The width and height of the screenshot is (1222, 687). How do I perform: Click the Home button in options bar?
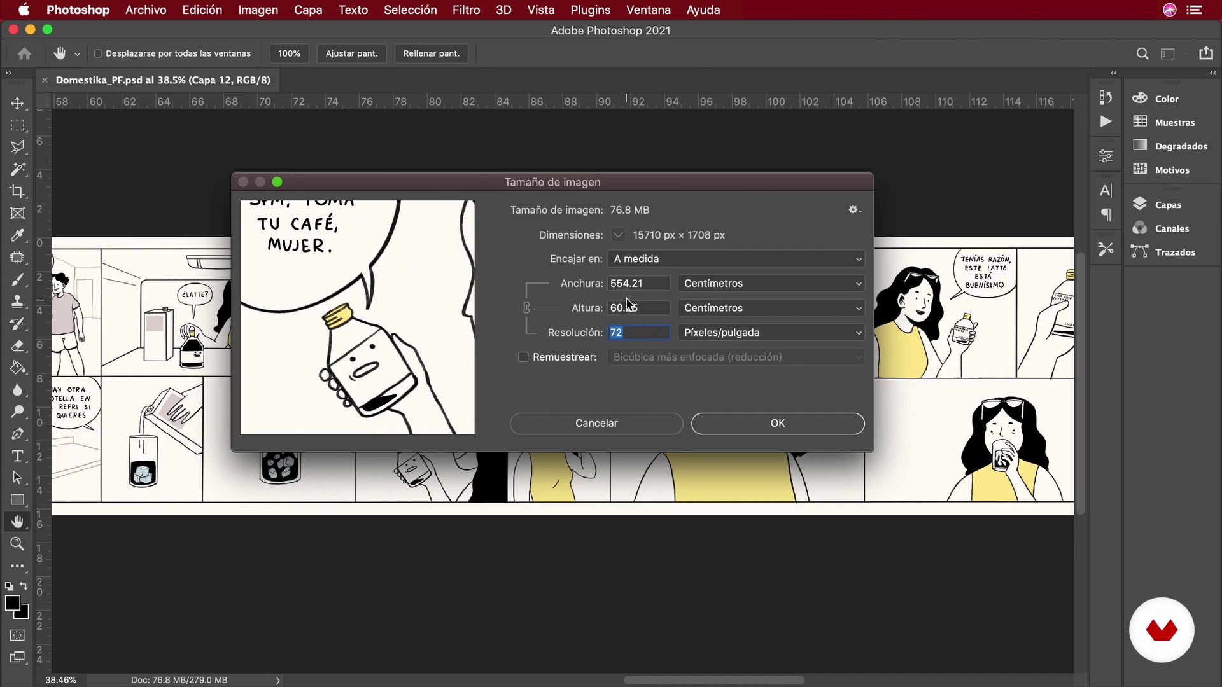[24, 53]
